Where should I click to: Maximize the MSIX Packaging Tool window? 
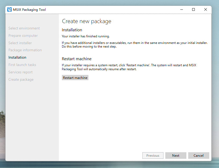coord(193,9)
